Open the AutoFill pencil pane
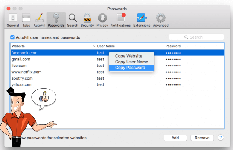This screenshot has width=233, height=150. [x=40, y=20]
